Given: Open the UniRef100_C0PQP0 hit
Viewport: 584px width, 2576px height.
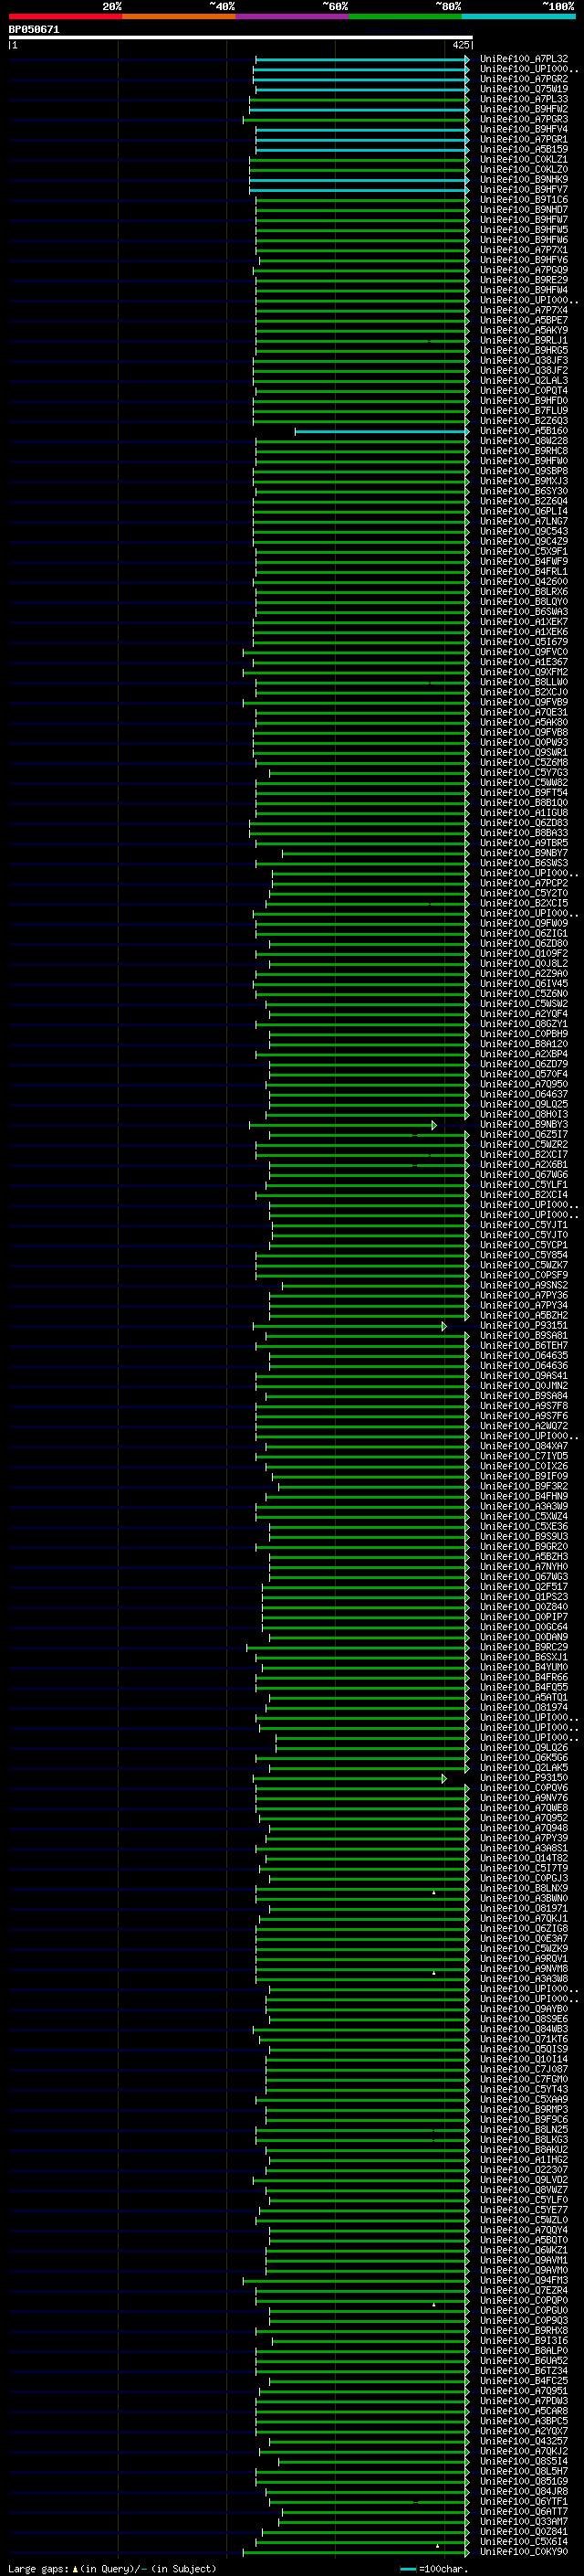Looking at the screenshot, I should pyautogui.click(x=524, y=2300).
